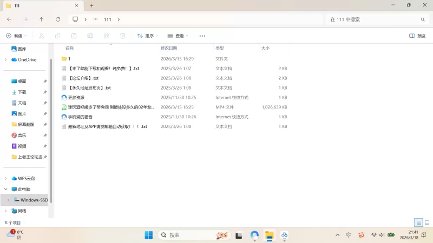Screen dimensions: 433x243
Task: Open the 查看 view dropdown
Action: [178, 36]
